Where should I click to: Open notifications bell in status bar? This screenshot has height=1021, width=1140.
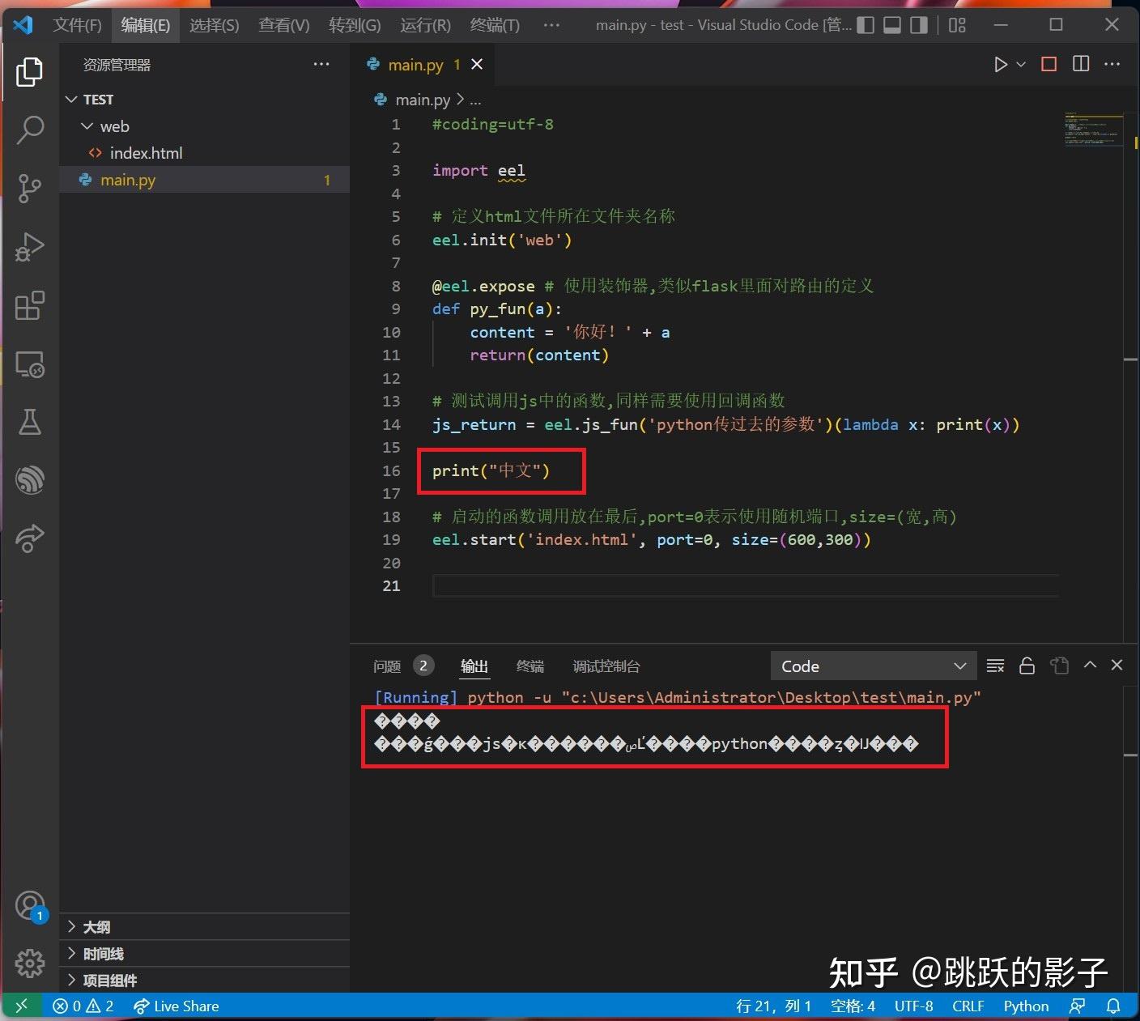1114,1006
